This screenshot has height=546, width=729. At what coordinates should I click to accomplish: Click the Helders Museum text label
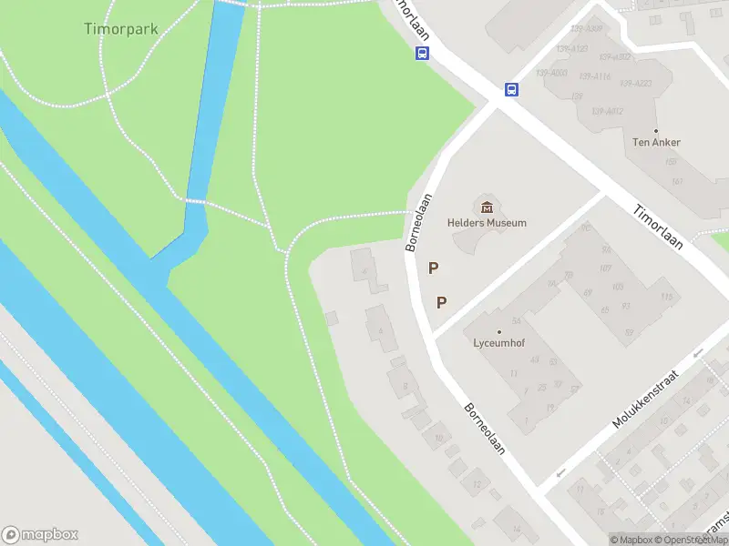pyautogui.click(x=487, y=223)
